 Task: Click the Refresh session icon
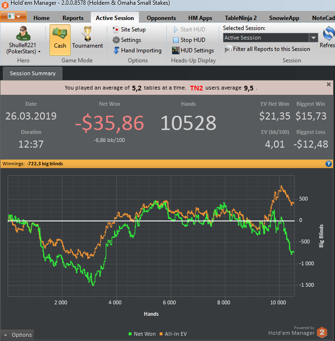(329, 33)
